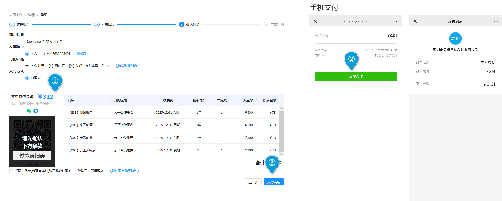Click the qrpay.sissyun.com.cn address text
502x201 pixels.
pos(356,22)
